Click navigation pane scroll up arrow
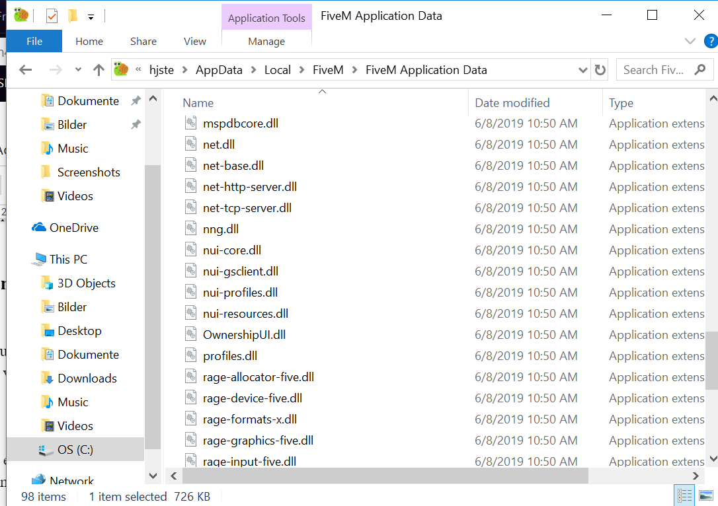Viewport: 718px width, 506px height. pos(153,98)
